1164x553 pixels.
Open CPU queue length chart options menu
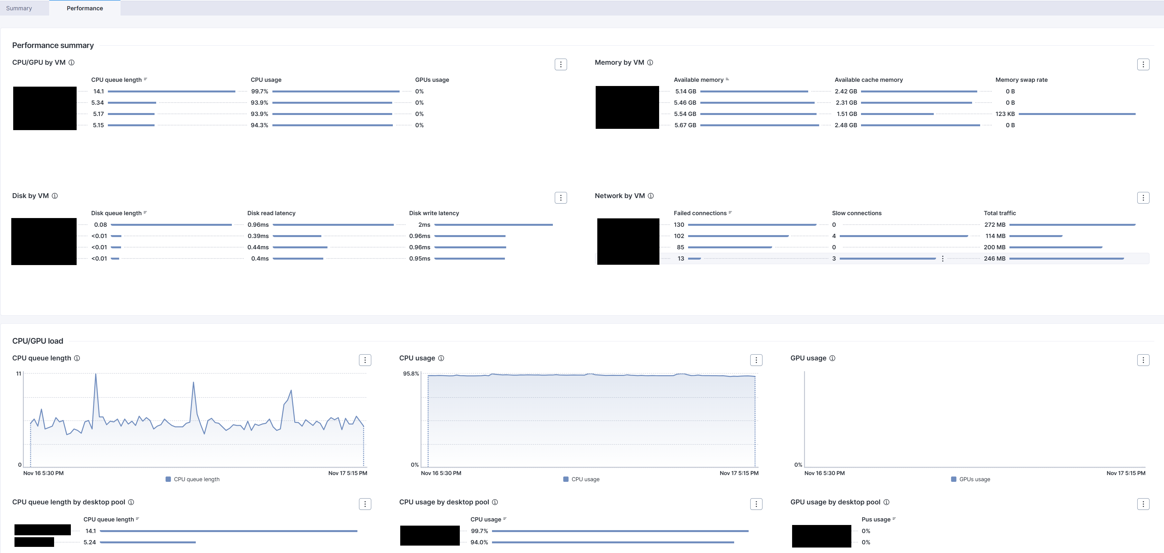(x=364, y=360)
